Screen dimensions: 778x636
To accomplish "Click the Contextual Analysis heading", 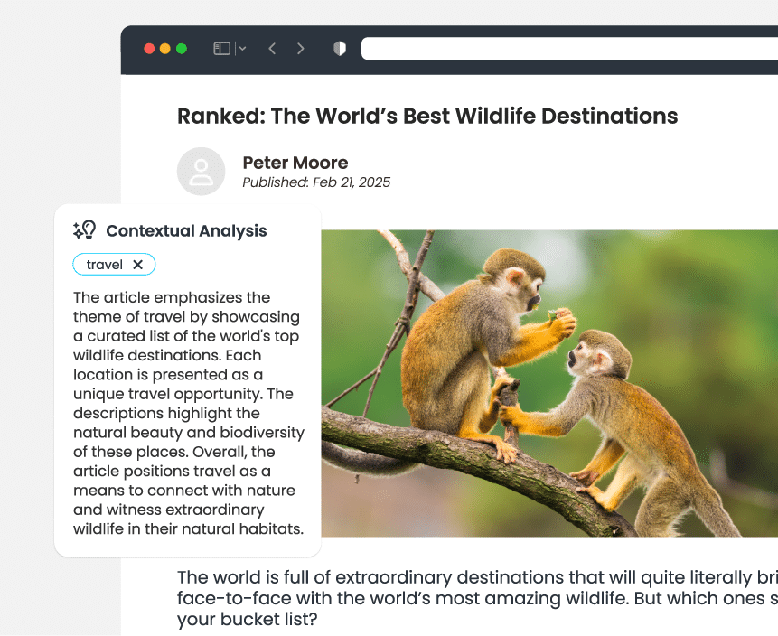I will pos(186,231).
